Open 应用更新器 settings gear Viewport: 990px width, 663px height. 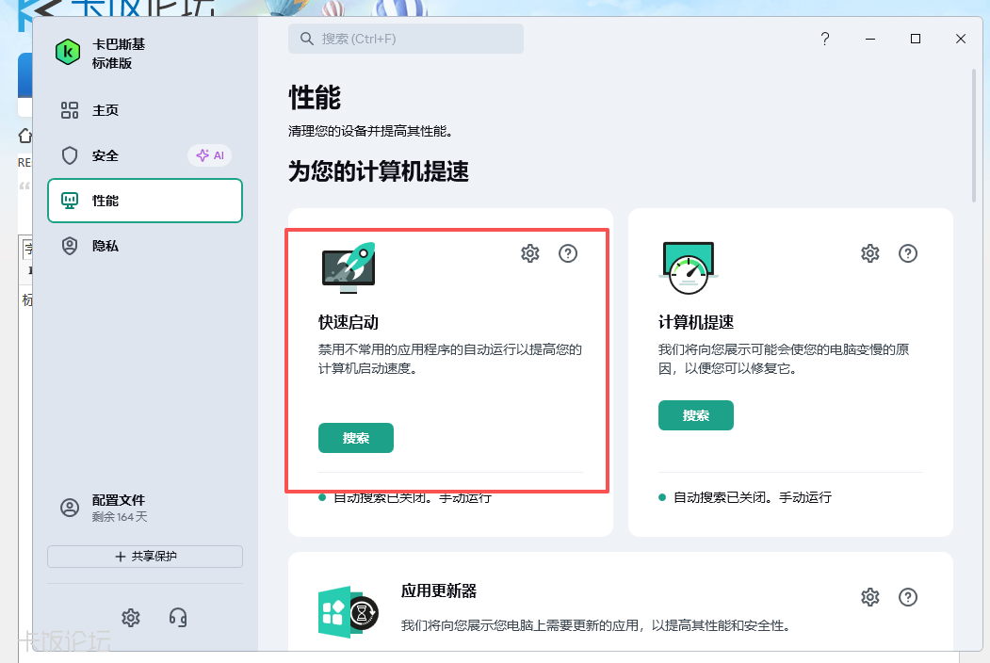pos(870,597)
